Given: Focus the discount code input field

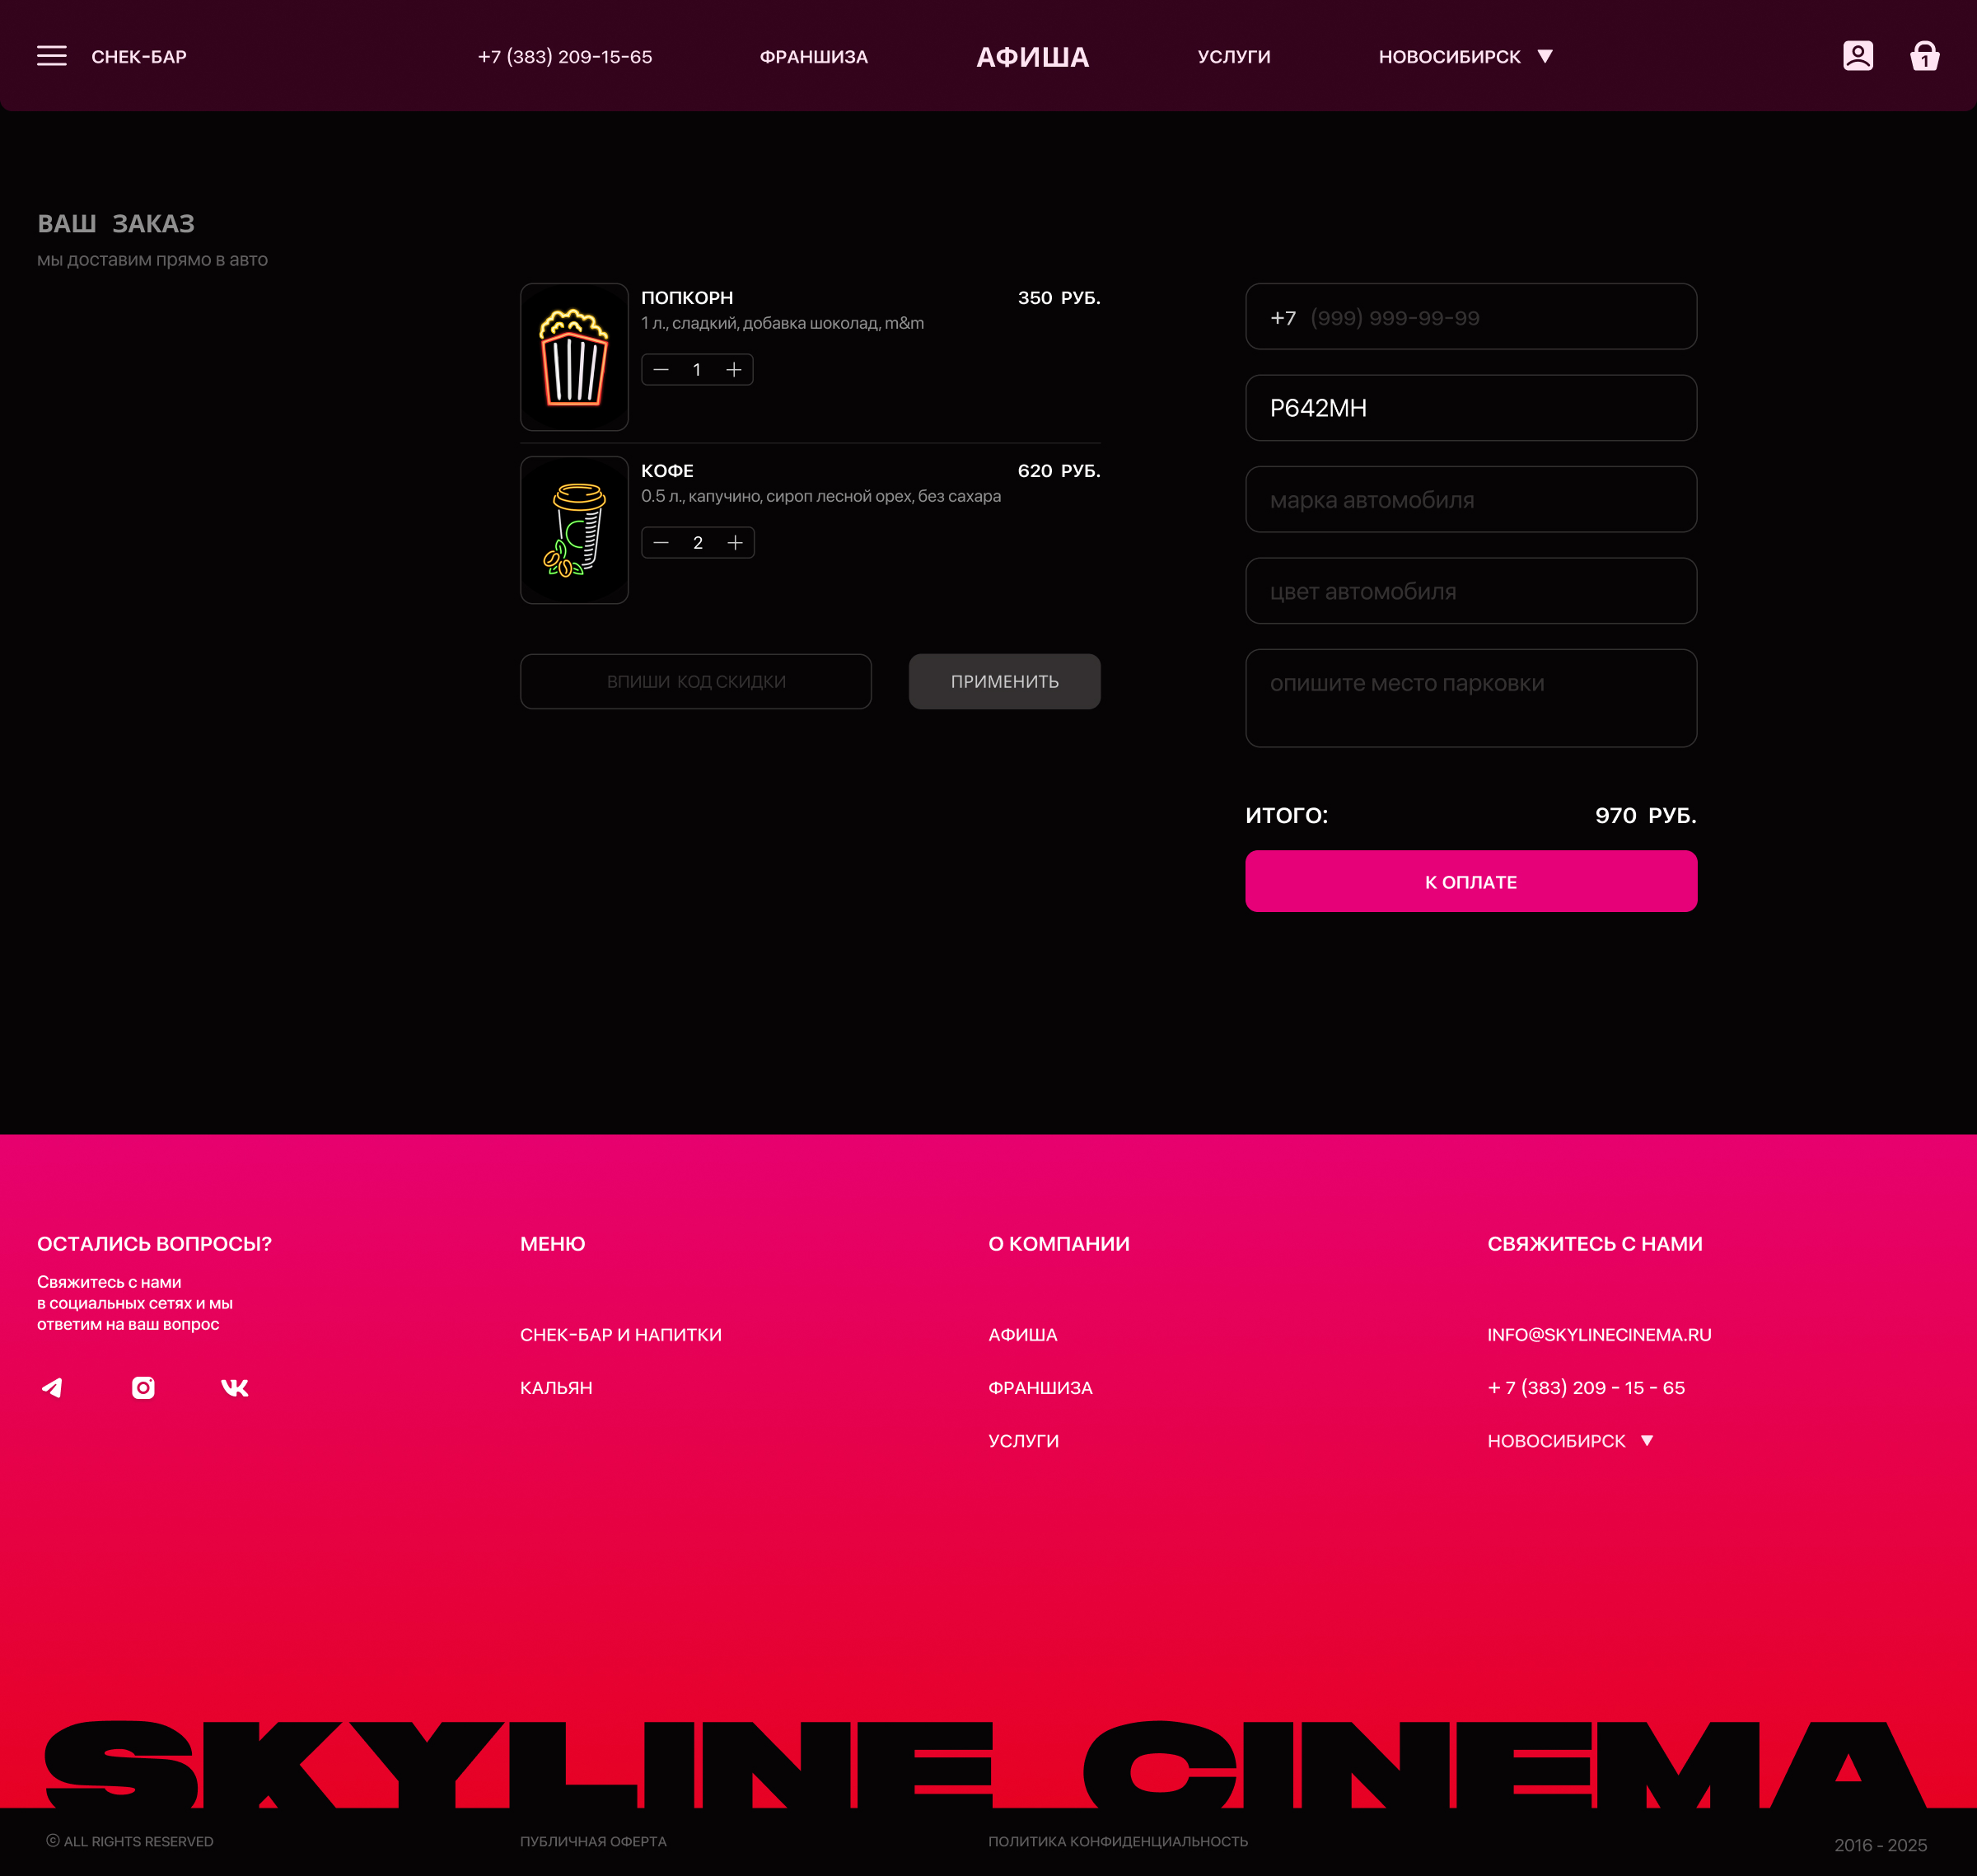Looking at the screenshot, I should (695, 681).
